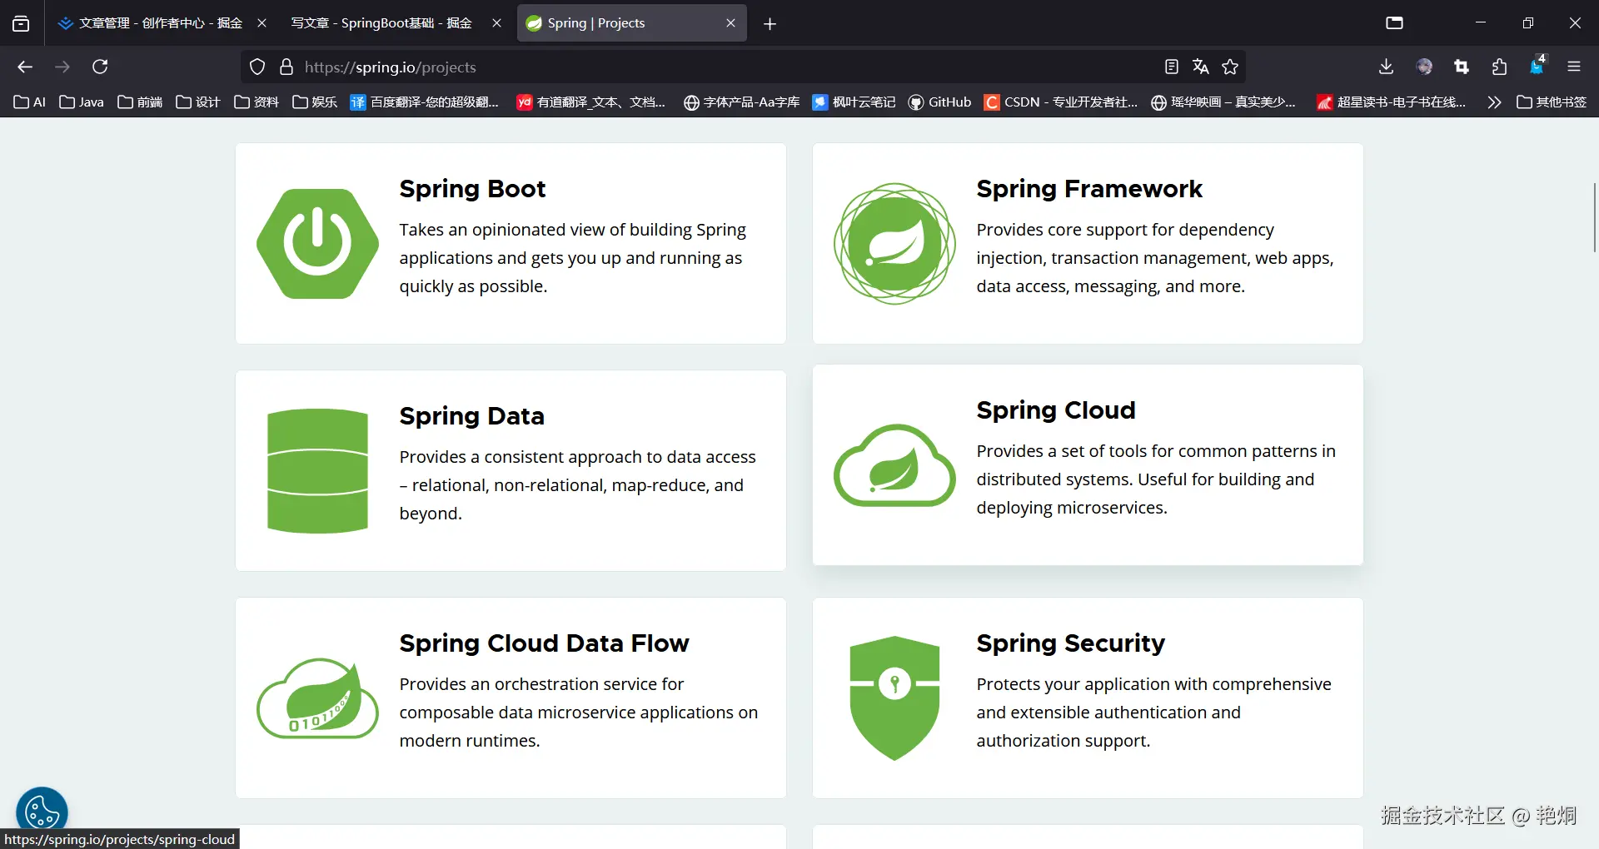Click the Spring Boot power hexagon icon
The height and width of the screenshot is (849, 1599).
pos(317,244)
